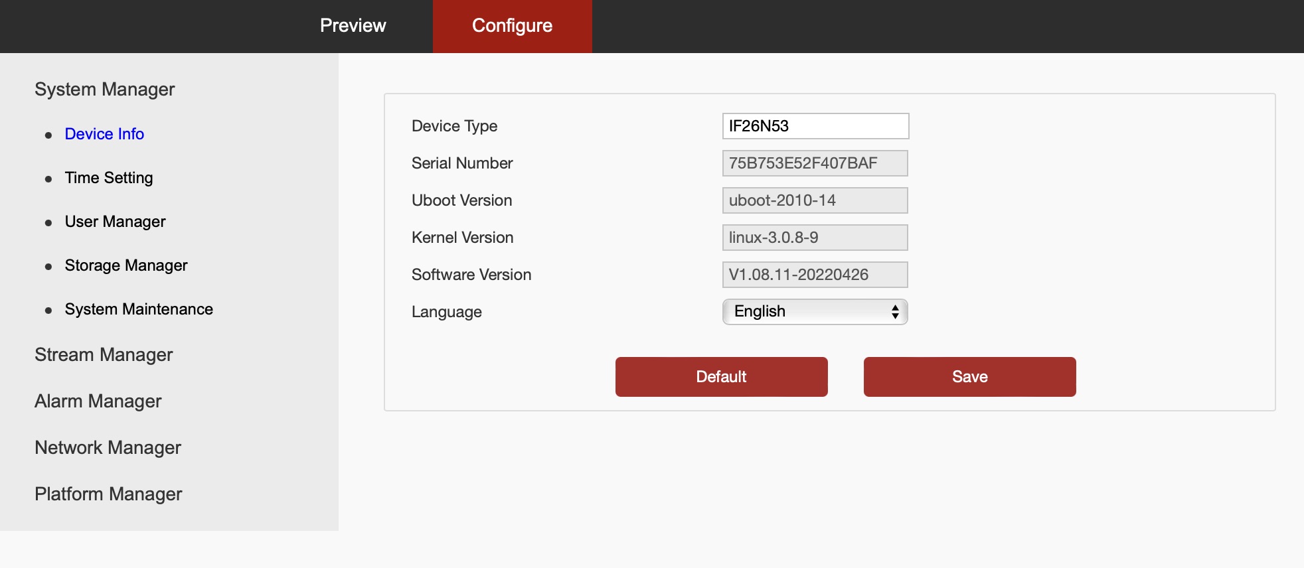Click the Software Version field
Image resolution: width=1304 pixels, height=568 pixels.
[815, 275]
